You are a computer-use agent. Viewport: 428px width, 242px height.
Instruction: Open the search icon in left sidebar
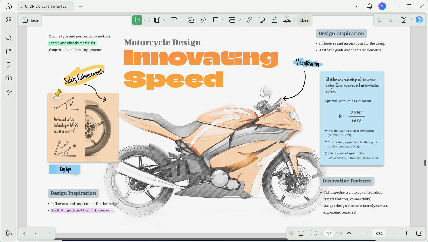click(9, 38)
